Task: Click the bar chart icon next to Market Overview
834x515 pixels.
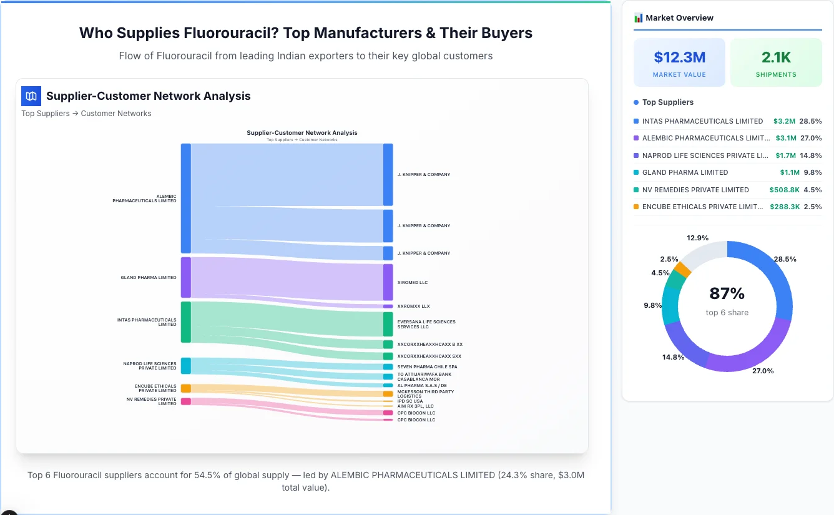Action: coord(638,18)
